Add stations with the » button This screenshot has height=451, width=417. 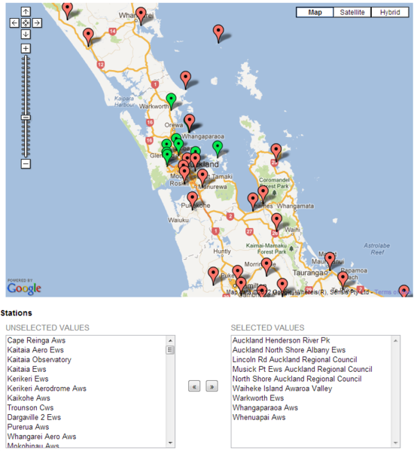[x=212, y=386]
